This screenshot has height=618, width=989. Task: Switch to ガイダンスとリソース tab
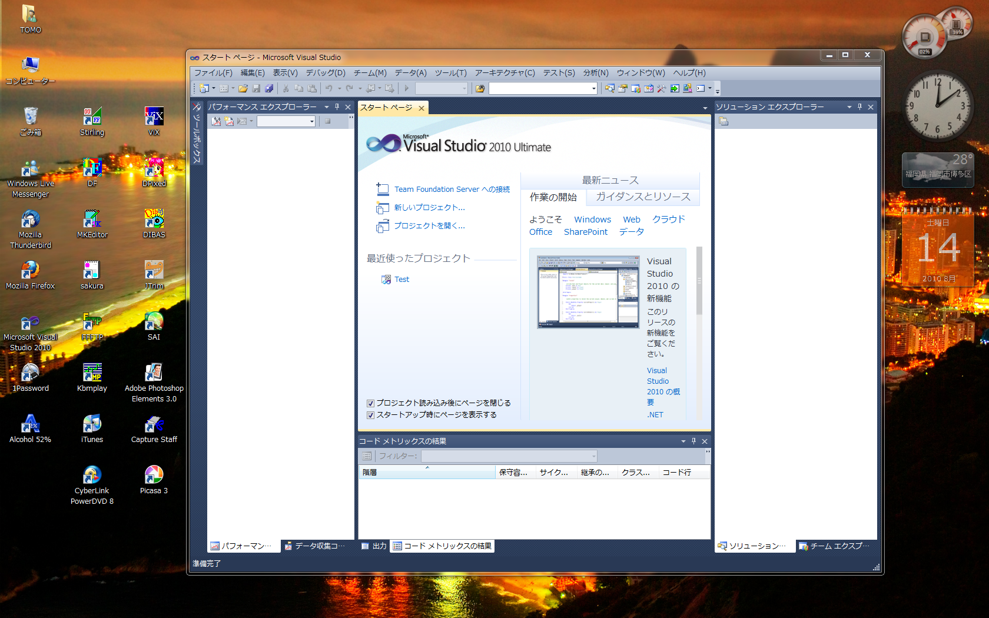click(643, 197)
